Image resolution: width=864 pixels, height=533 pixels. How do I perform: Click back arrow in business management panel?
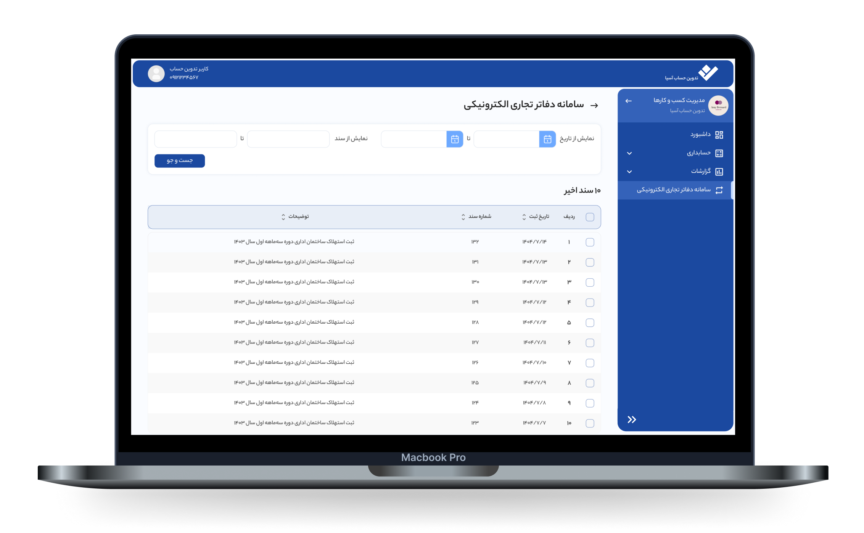coord(628,101)
